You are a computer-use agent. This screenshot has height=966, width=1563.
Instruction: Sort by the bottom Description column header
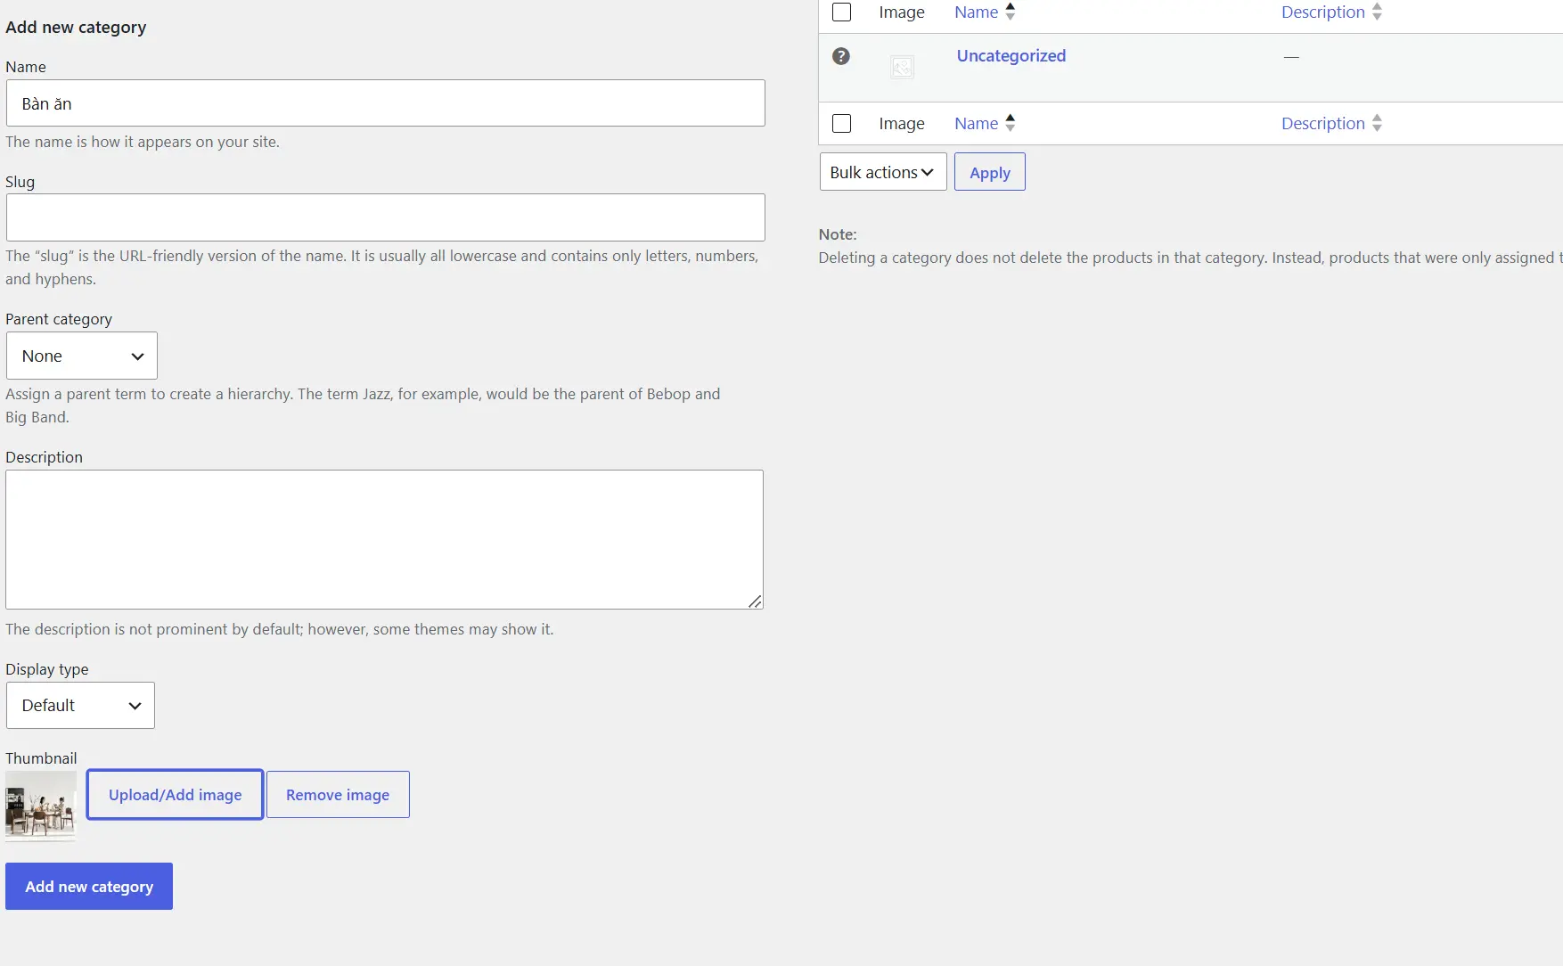coord(1322,123)
